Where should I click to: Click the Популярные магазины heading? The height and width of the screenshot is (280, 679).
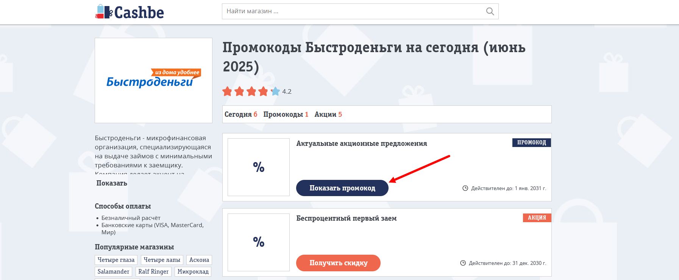point(134,247)
